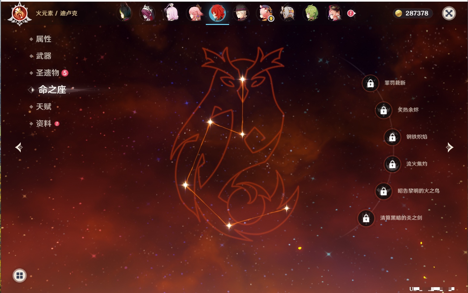Image resolution: width=468 pixels, height=293 pixels.
Task: Choose the Yae Miko pink-haired avatar
Action: click(x=195, y=13)
